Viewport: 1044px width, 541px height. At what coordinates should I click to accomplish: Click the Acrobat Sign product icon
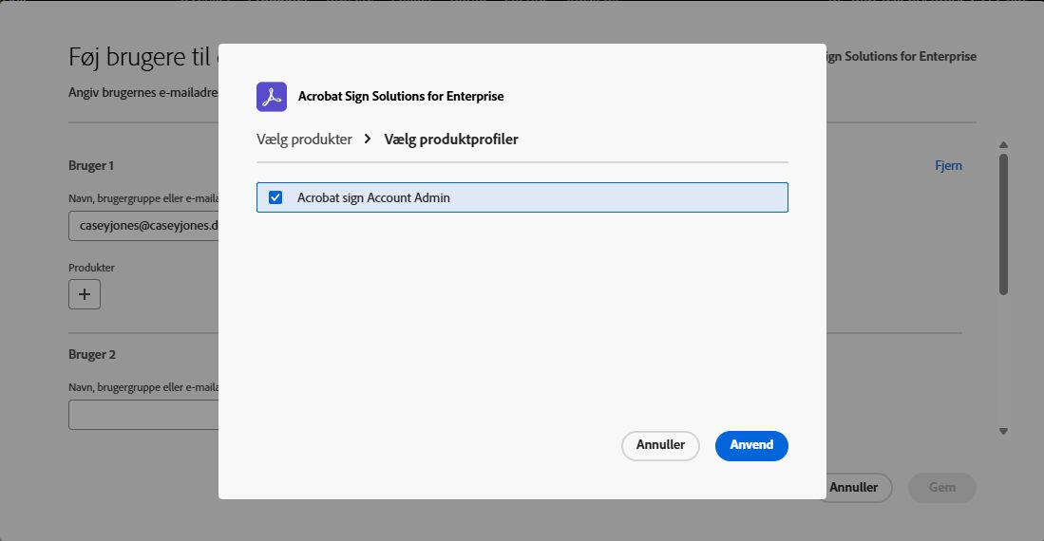point(272,97)
